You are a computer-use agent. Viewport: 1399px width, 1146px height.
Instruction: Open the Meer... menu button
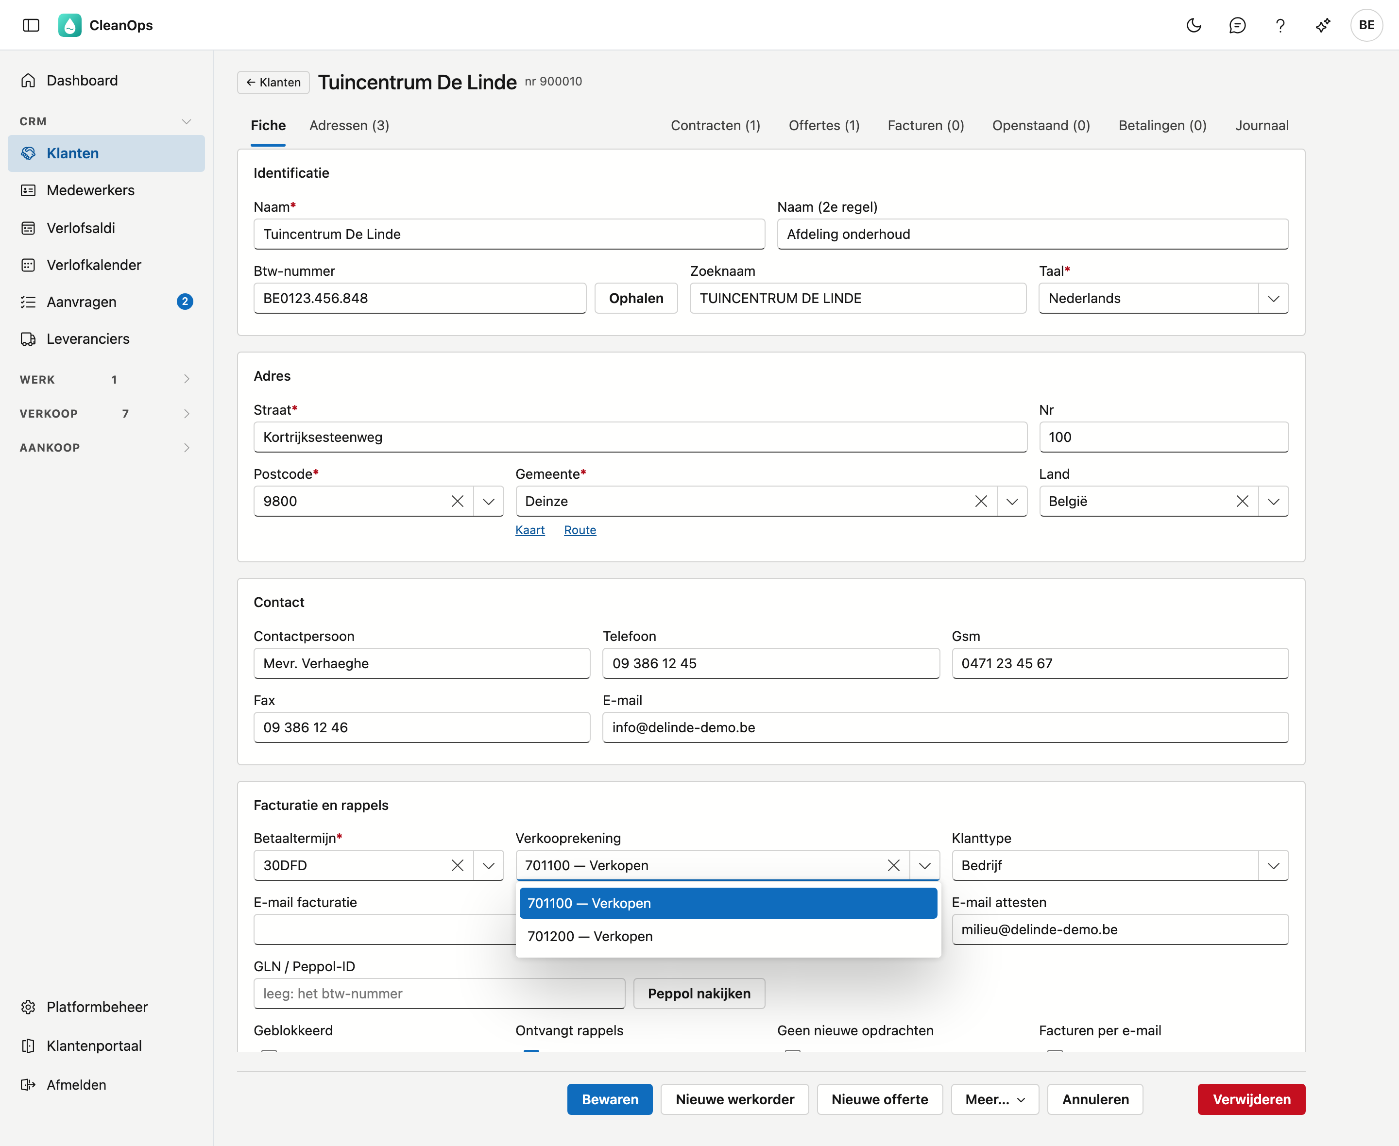[994, 1099]
